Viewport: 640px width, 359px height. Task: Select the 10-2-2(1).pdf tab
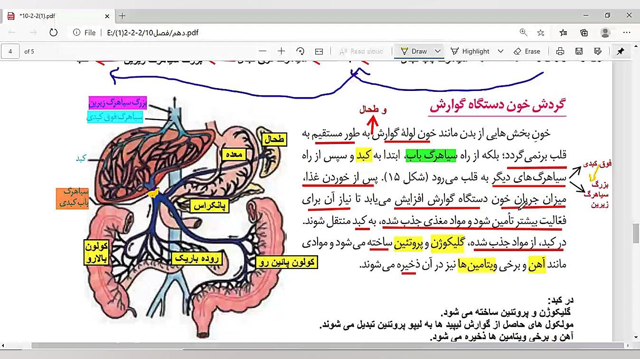coord(57,16)
